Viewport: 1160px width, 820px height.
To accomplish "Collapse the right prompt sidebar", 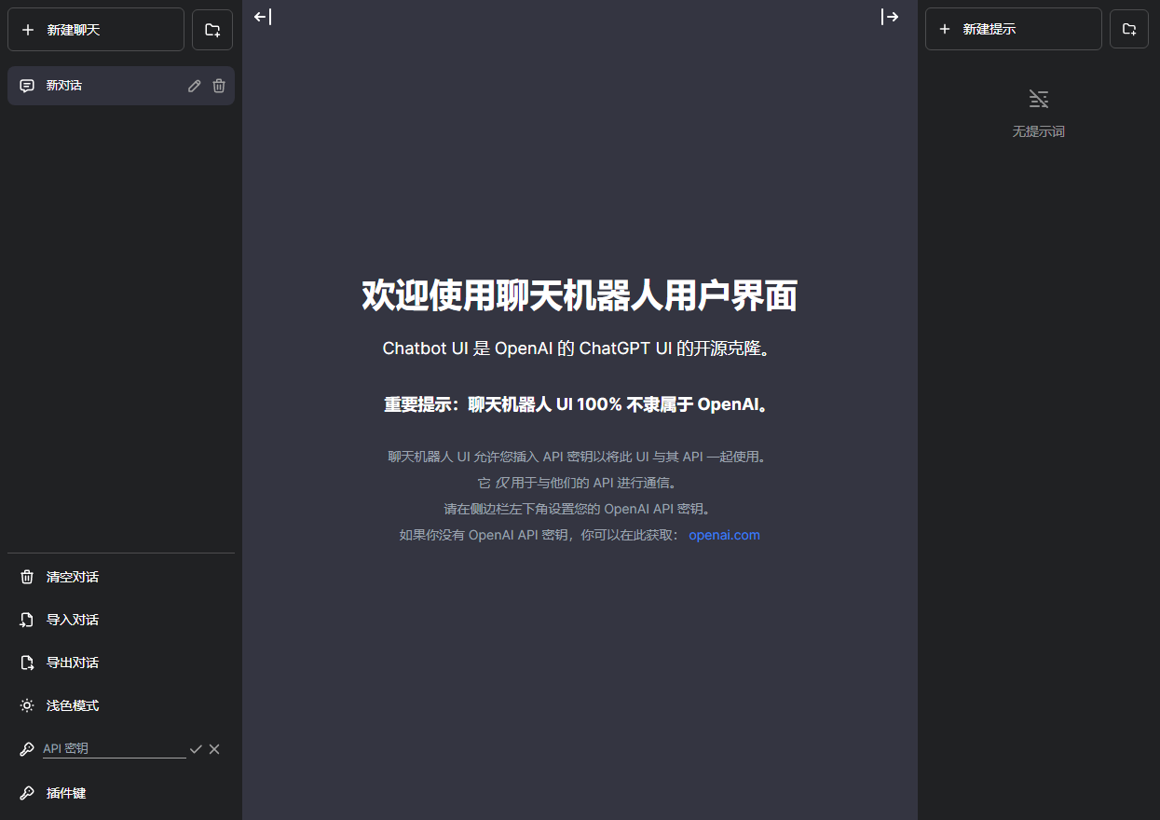I will [891, 16].
